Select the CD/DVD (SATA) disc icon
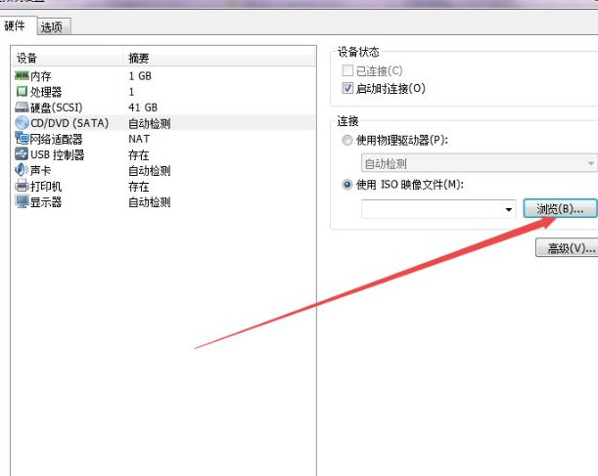This screenshot has height=476, width=598. coord(23,123)
